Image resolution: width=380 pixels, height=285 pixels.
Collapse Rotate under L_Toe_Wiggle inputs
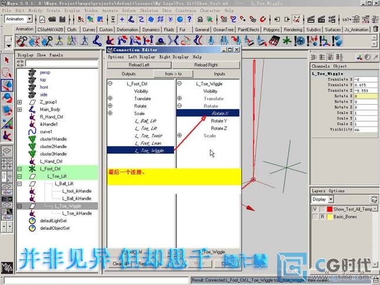[x=179, y=106]
